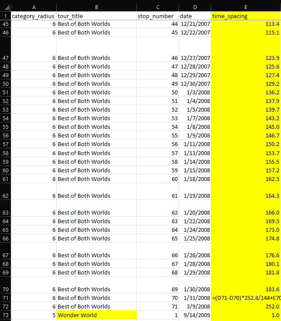Select column D header
Viewport: 281px width, 321px height.
(195, 7)
